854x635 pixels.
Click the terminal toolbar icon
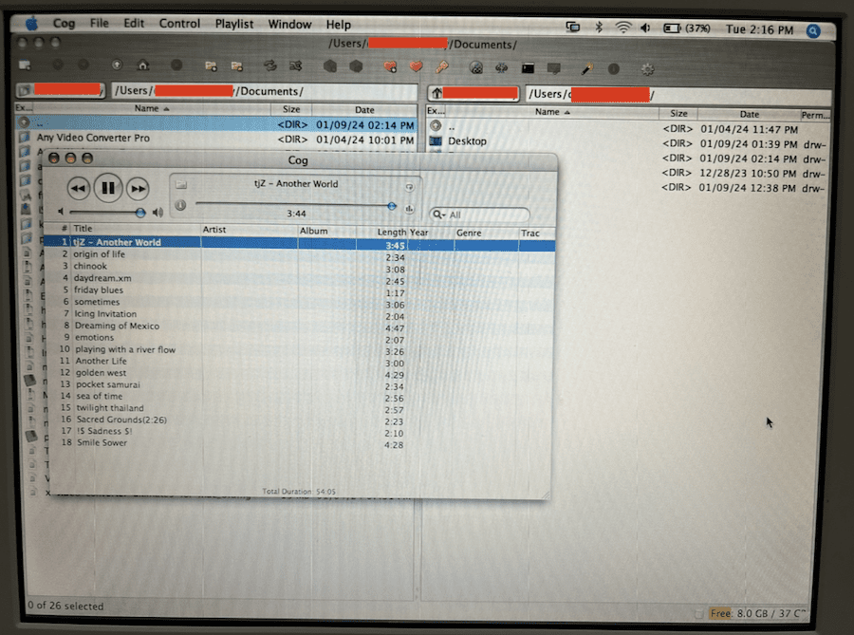pos(528,68)
